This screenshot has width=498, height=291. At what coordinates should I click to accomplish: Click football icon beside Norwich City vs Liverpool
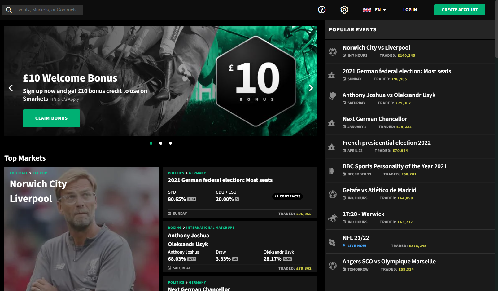pos(333,51)
